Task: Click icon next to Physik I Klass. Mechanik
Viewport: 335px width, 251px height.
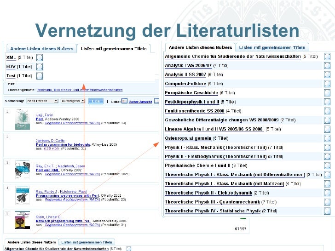Action: tap(327, 147)
